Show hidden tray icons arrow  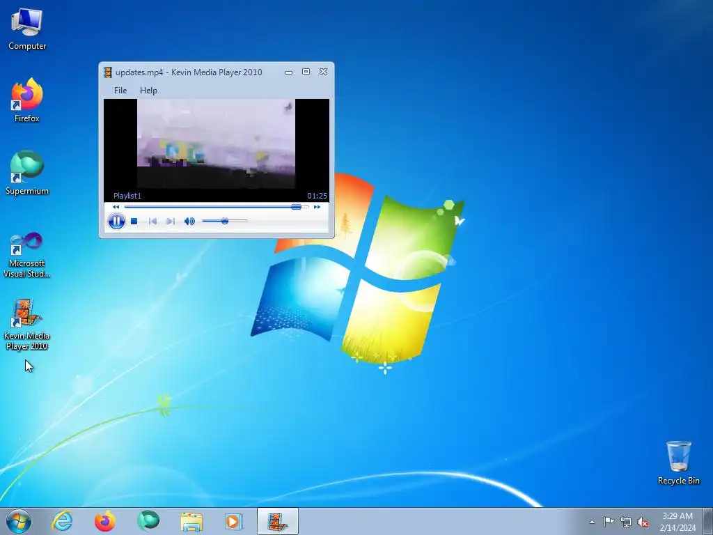(x=592, y=522)
